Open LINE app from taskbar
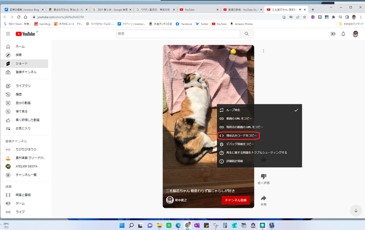The width and height of the screenshot is (365, 230). tap(262, 225)
